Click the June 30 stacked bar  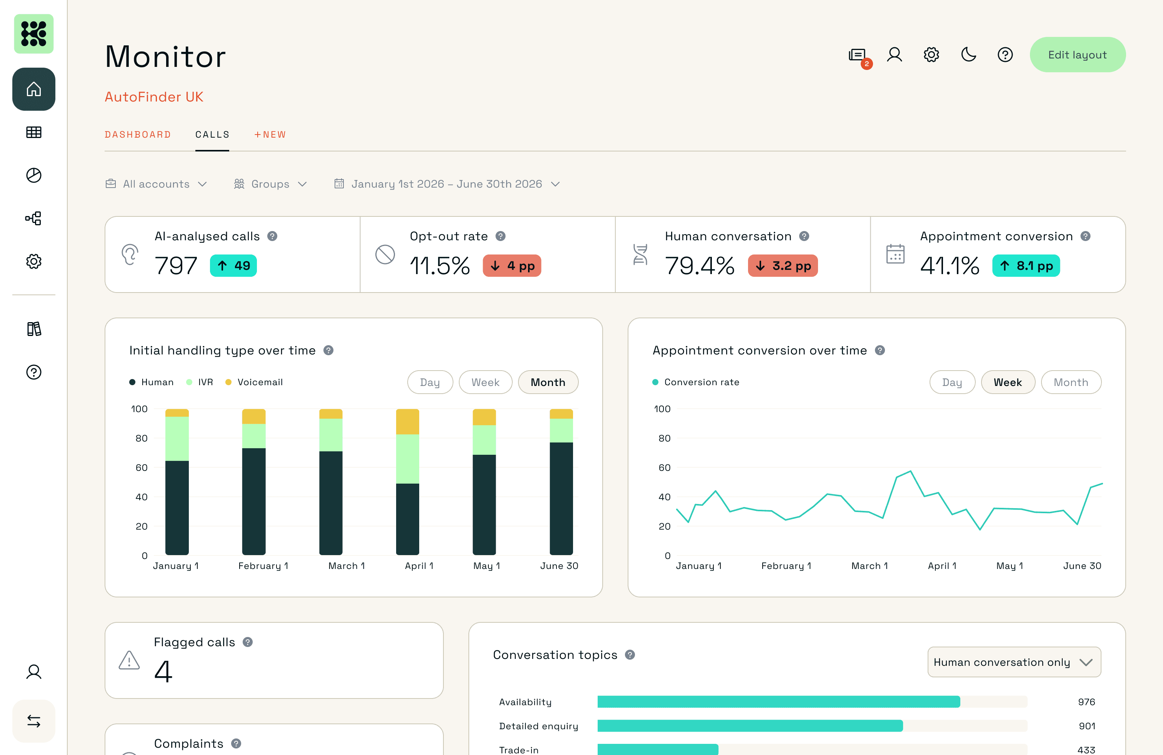pyautogui.click(x=561, y=482)
